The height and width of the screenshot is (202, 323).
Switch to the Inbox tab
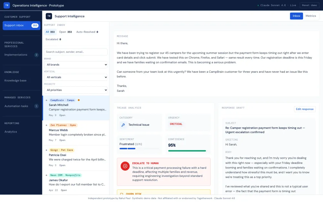pyautogui.click(x=296, y=16)
